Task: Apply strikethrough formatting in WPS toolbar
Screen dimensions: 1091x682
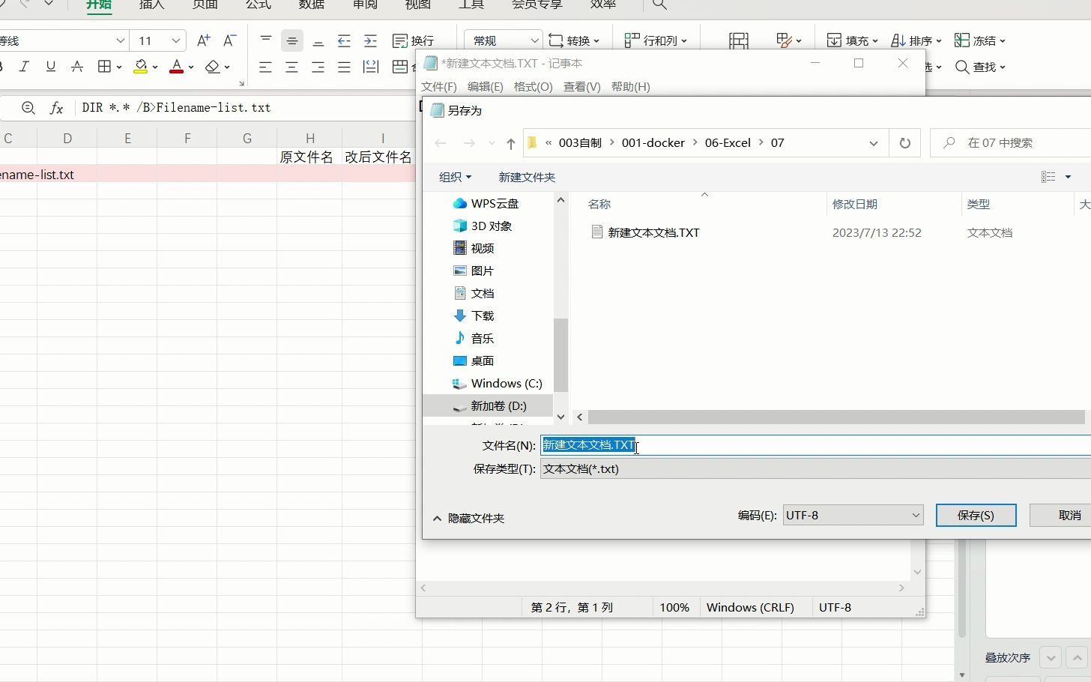Action: 77,67
